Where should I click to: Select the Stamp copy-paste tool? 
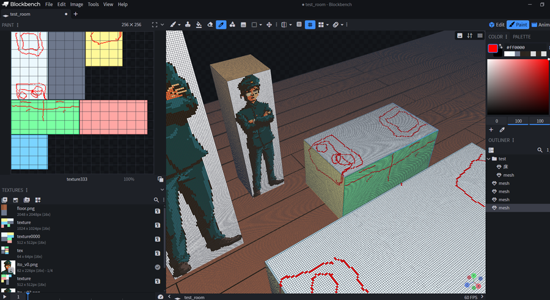pyautogui.click(x=188, y=25)
